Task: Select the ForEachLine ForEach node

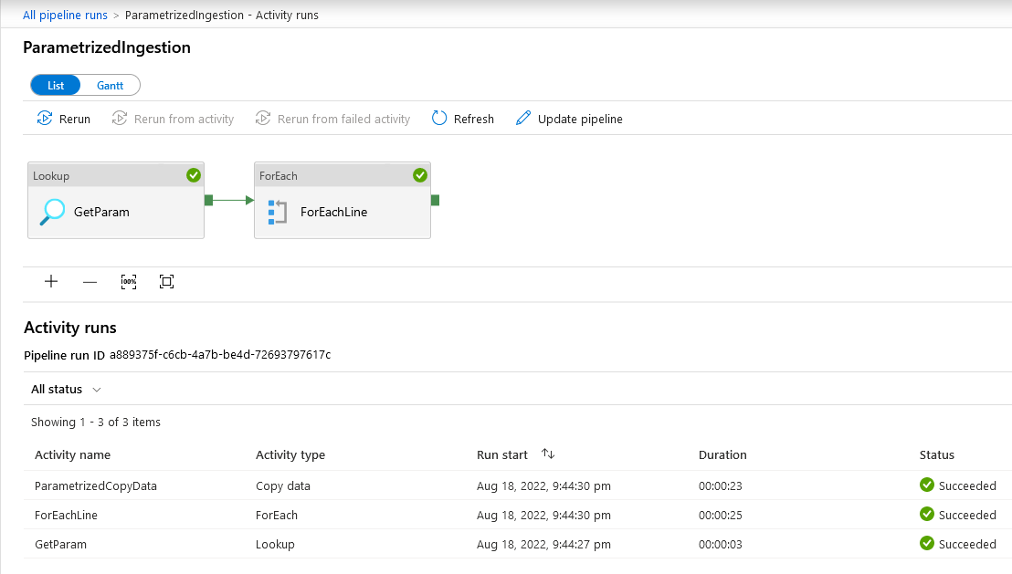Action: (x=343, y=201)
